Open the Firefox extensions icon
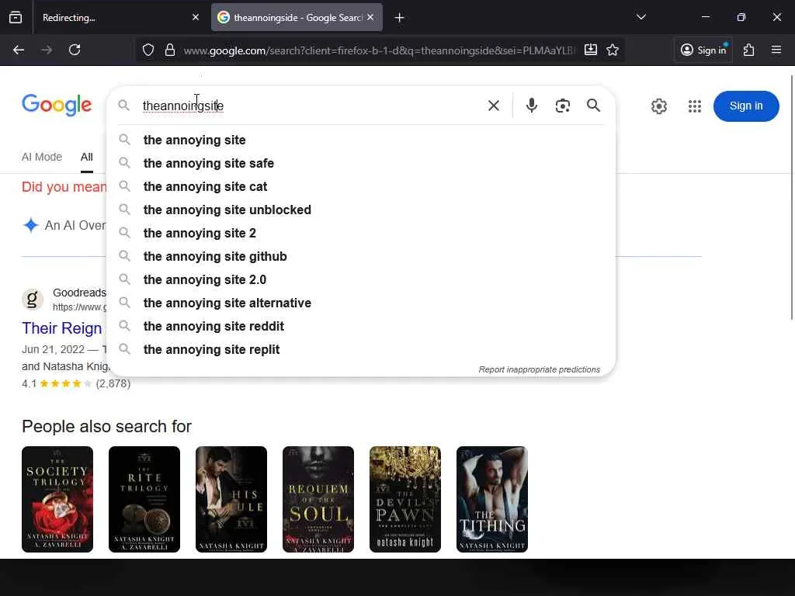Image resolution: width=795 pixels, height=596 pixels. pyautogui.click(x=749, y=50)
